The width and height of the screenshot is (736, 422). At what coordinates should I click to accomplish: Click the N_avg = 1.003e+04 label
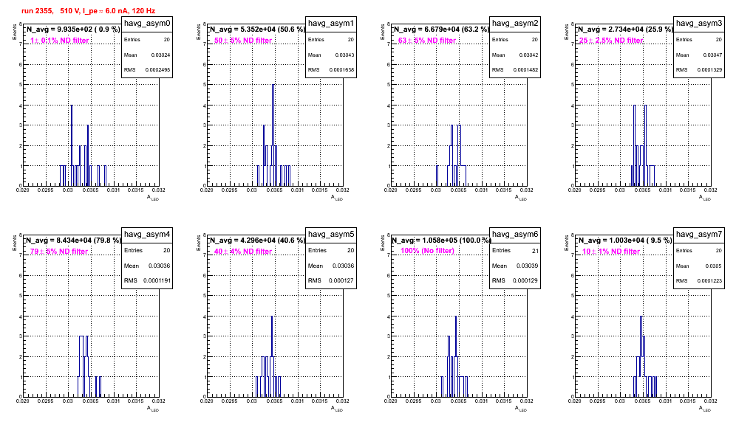click(624, 241)
